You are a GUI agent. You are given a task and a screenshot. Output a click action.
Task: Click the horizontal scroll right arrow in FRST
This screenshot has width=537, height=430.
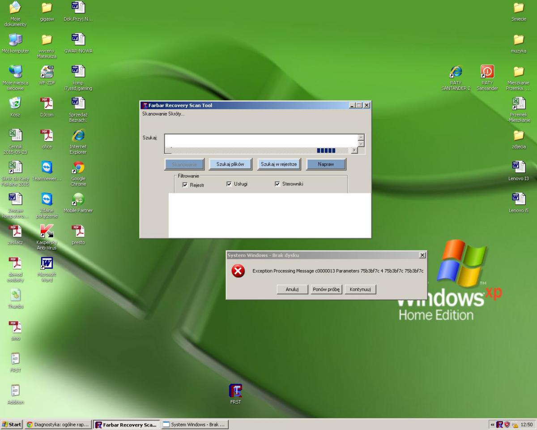click(x=354, y=150)
